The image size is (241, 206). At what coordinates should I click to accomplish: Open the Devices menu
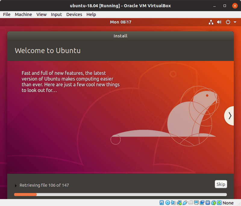(x=74, y=14)
